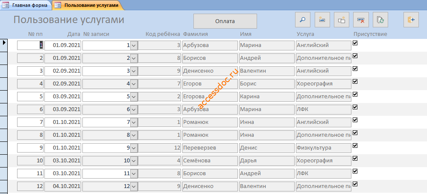
Task: Expand № записи dropdown in row 4
Action: (x=134, y=84)
